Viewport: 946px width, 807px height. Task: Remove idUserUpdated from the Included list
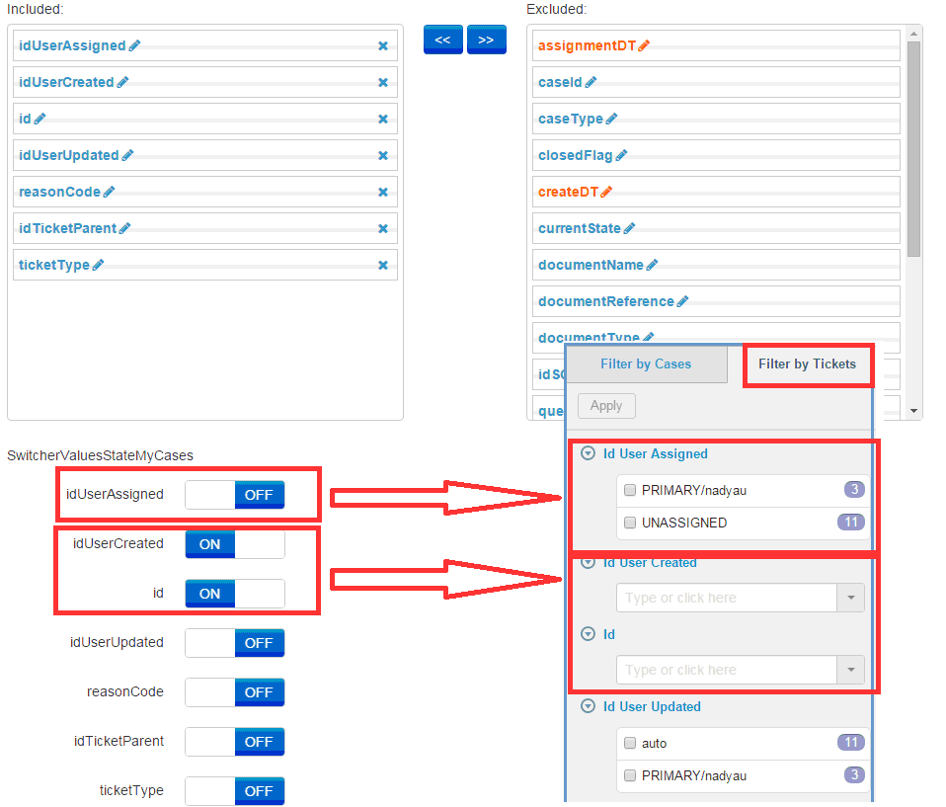click(x=383, y=155)
